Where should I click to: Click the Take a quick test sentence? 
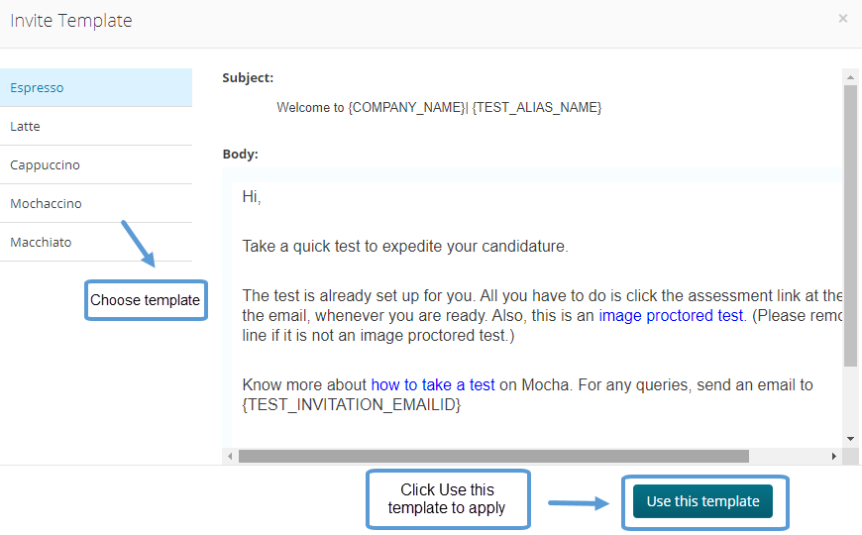[x=405, y=247]
